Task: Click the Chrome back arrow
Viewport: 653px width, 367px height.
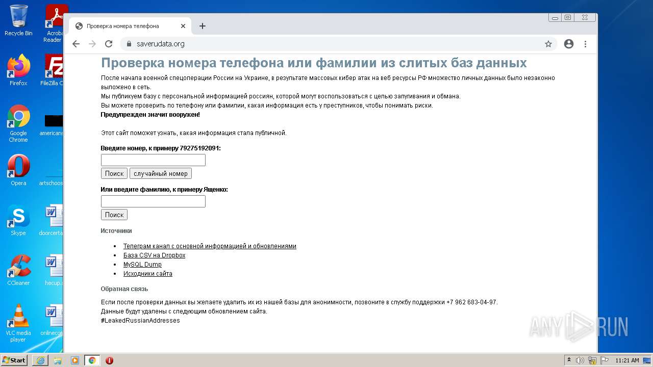Action: click(x=76, y=44)
